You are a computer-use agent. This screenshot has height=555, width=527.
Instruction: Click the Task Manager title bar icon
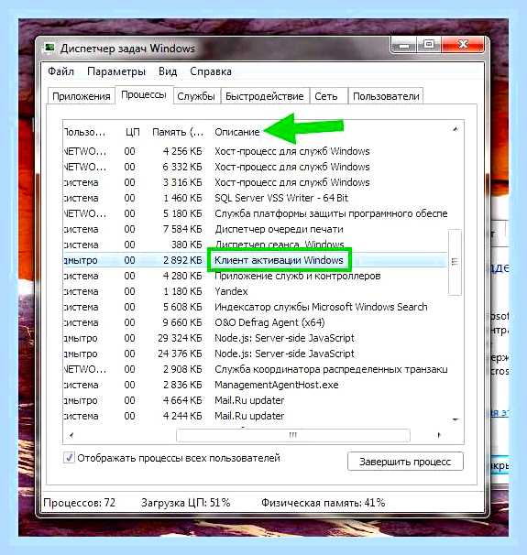pyautogui.click(x=49, y=48)
